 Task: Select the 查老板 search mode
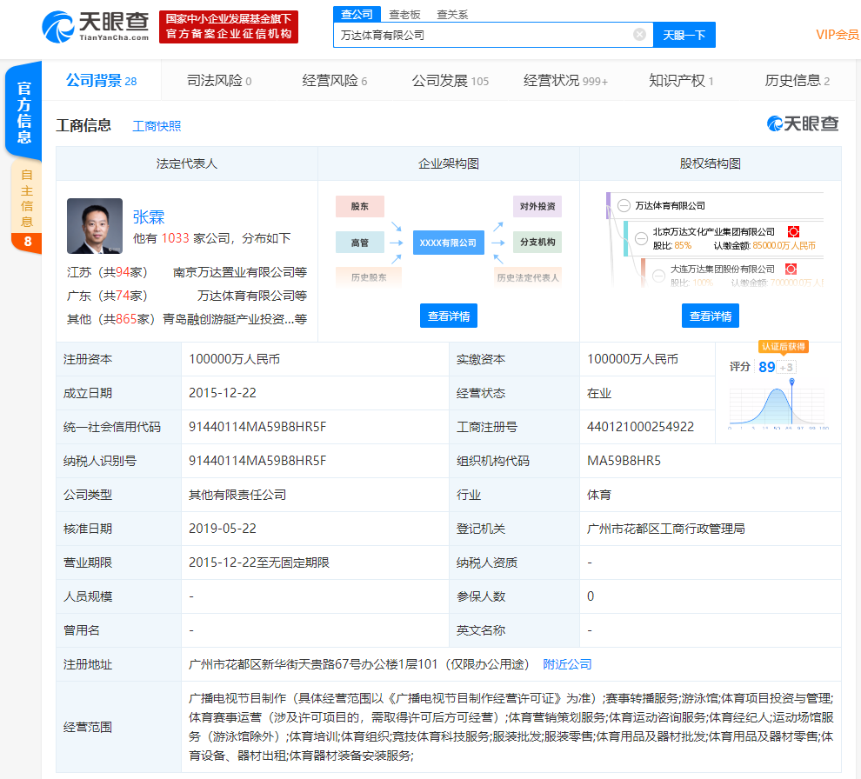pos(404,14)
